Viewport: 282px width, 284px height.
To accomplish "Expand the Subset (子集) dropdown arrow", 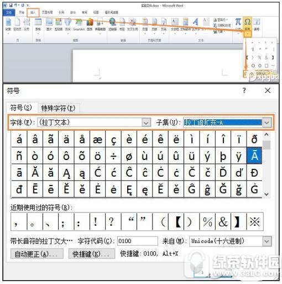I will 267,122.
